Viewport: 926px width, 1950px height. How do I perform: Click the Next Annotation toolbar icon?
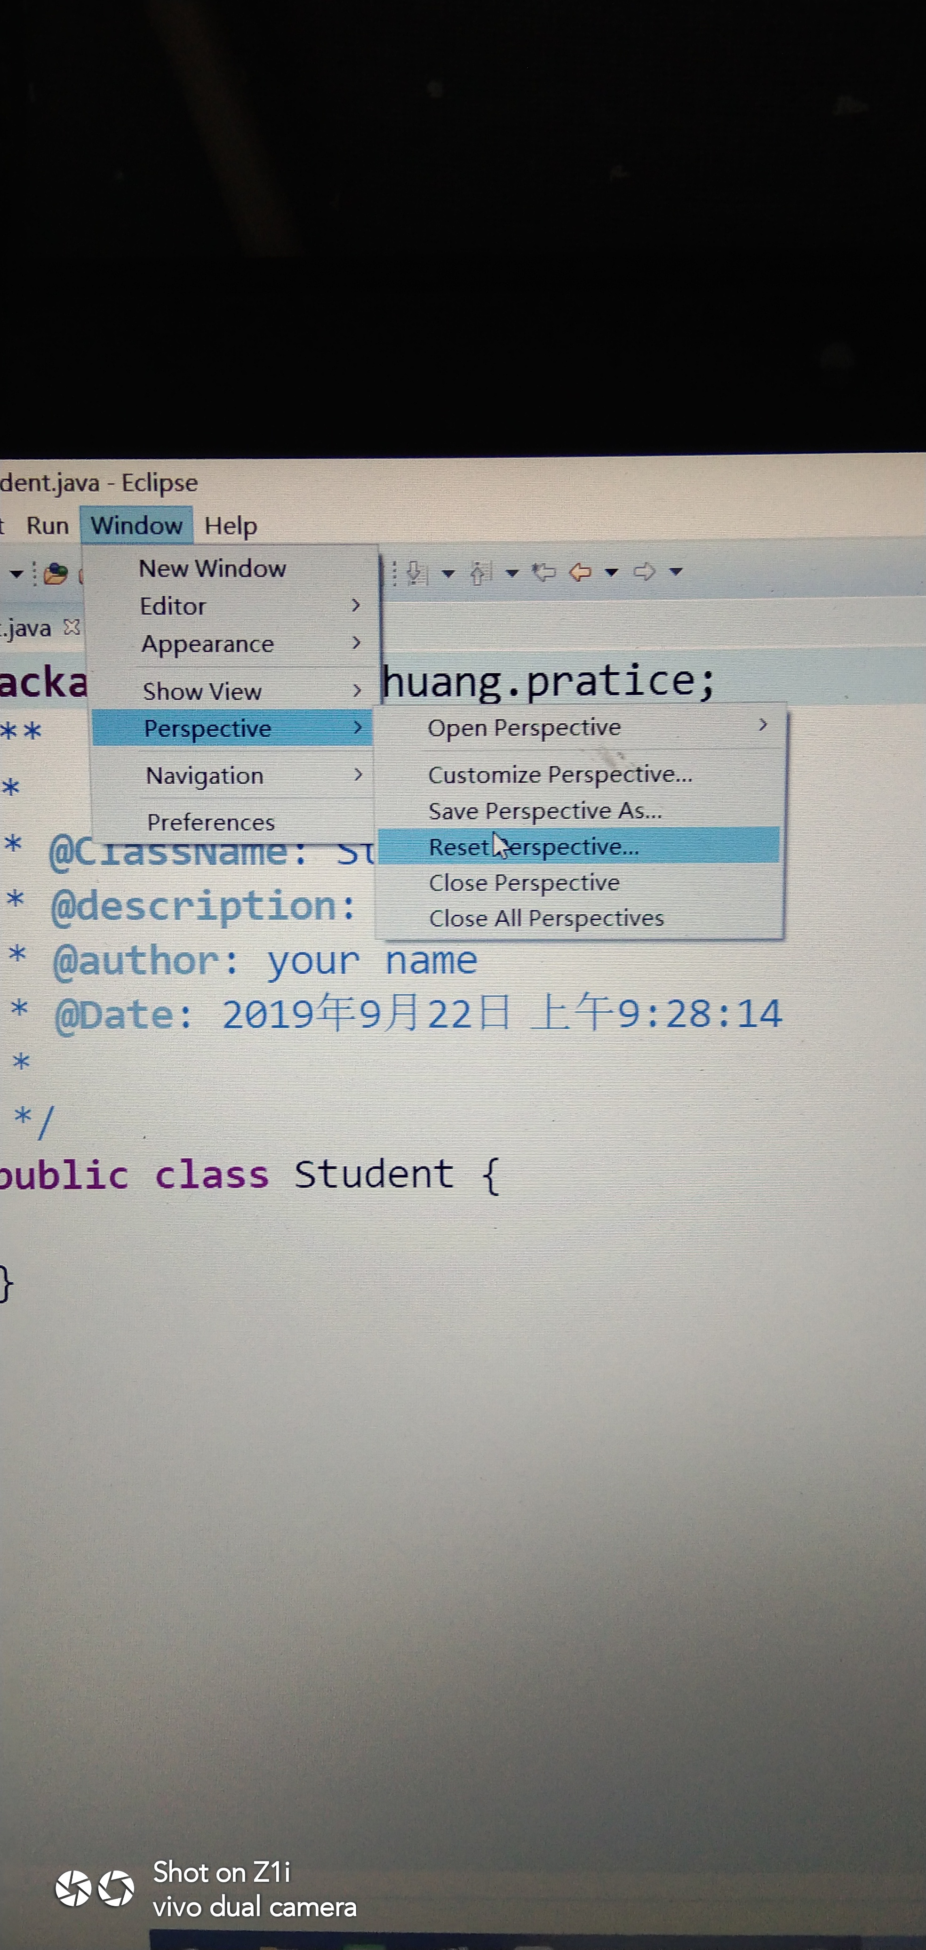(416, 573)
